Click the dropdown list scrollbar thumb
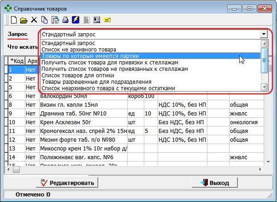The width and height of the screenshot is (277, 202). tap(265, 60)
